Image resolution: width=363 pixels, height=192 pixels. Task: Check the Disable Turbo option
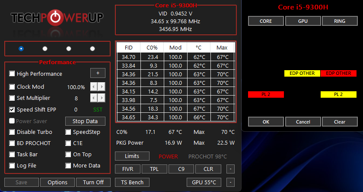coord(12,132)
